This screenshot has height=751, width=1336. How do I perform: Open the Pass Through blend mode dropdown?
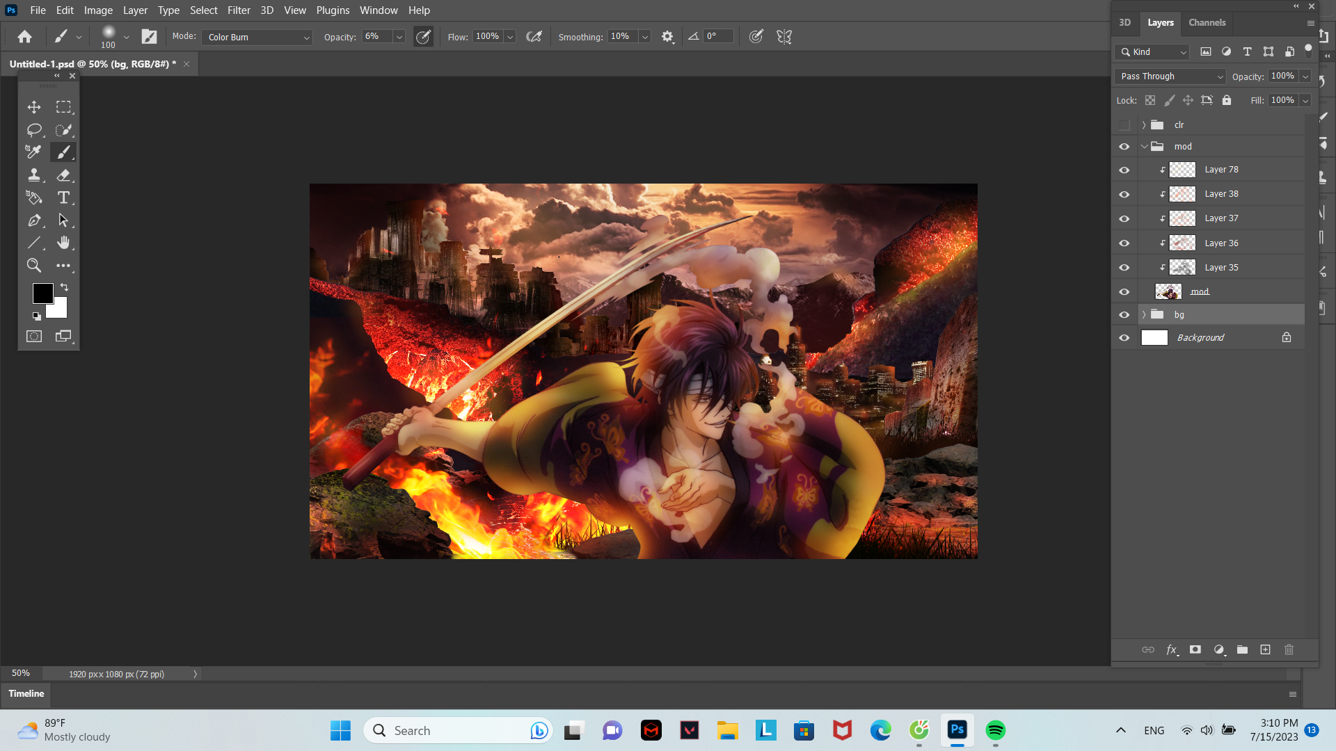(x=1170, y=76)
